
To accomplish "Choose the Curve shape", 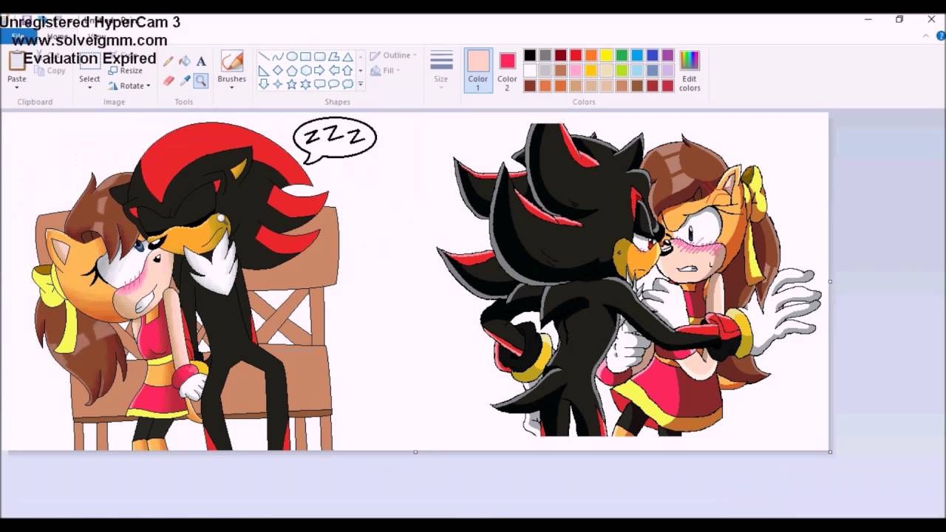I will 278,56.
